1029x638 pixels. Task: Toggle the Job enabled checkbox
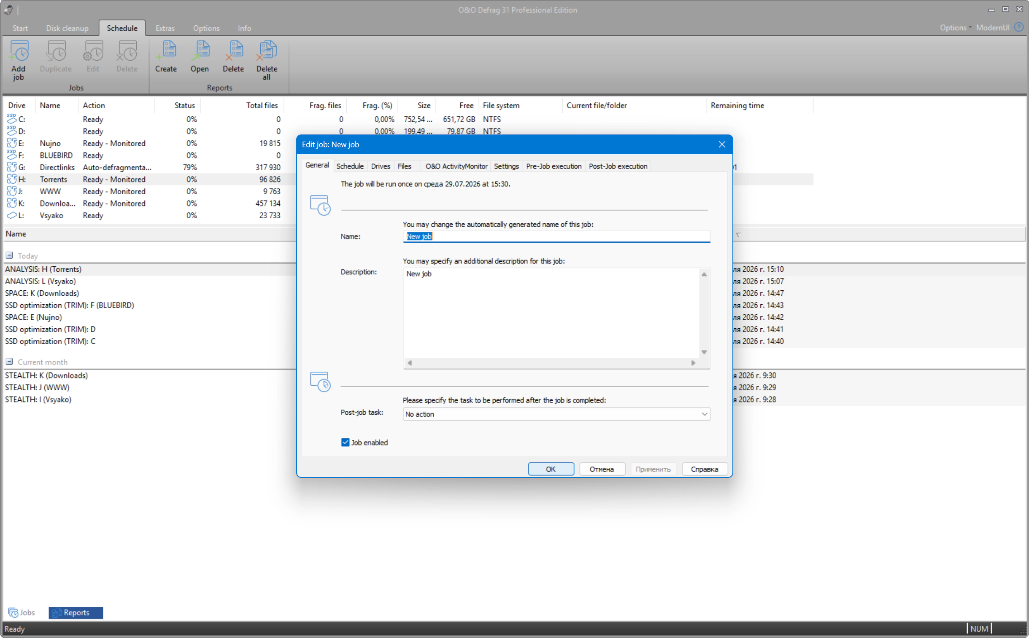pyautogui.click(x=345, y=442)
